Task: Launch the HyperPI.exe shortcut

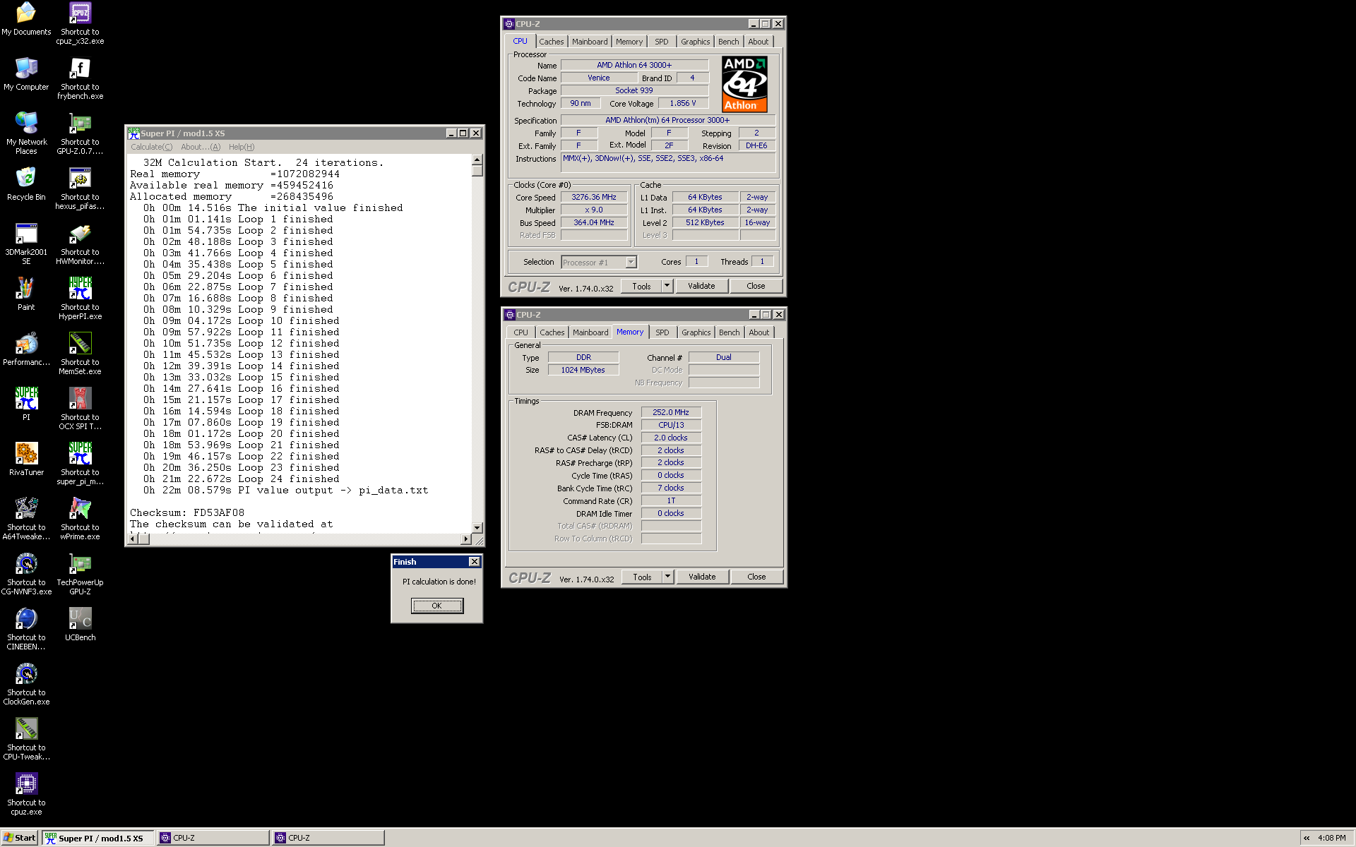Action: [80, 299]
